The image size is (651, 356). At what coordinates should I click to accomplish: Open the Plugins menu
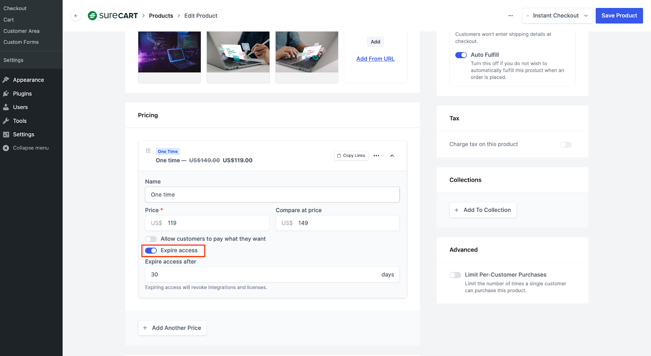pyautogui.click(x=22, y=93)
